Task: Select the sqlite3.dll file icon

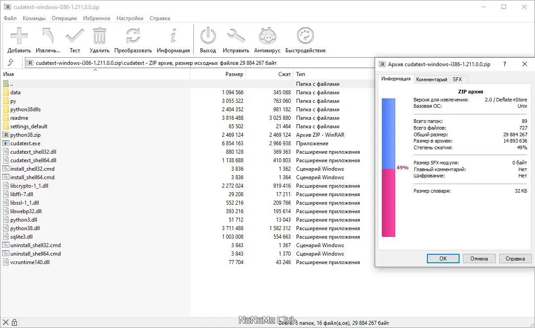Action: tap(6, 236)
